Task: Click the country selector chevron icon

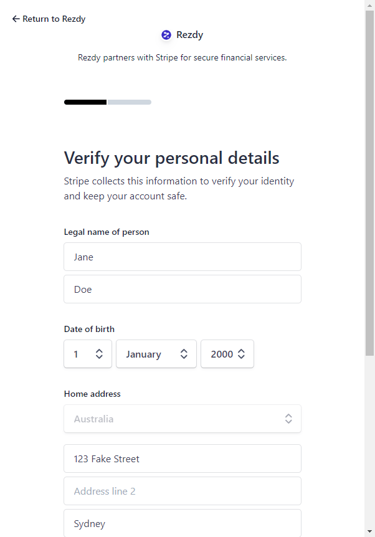Action: pos(288,419)
